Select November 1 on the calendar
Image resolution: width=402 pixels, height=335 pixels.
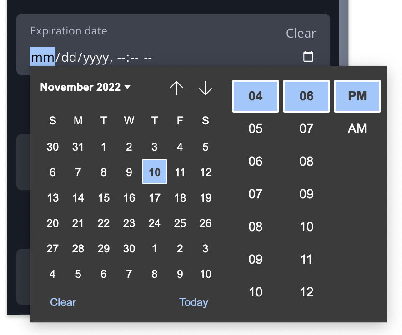(x=103, y=147)
